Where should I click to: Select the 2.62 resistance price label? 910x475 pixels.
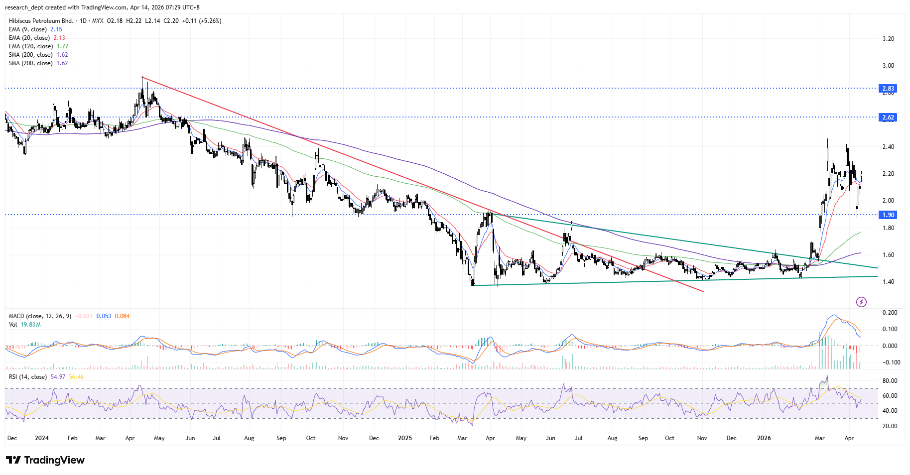[x=888, y=118]
